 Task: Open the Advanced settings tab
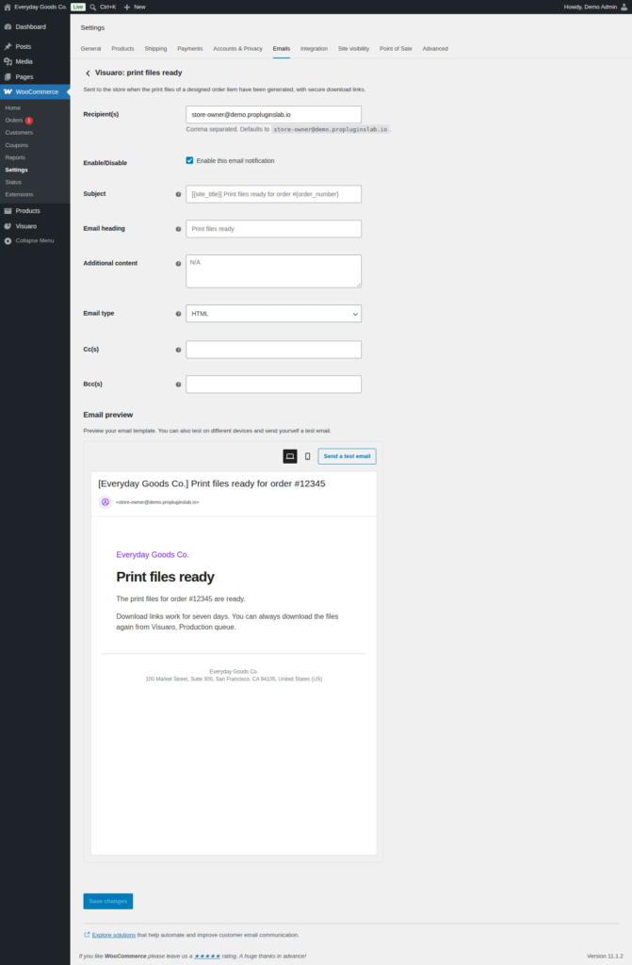tap(435, 49)
